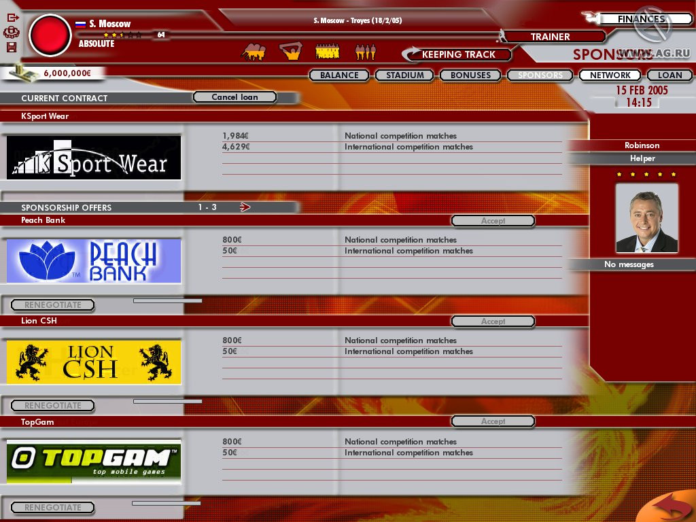Open the settings gear icon

(11, 33)
